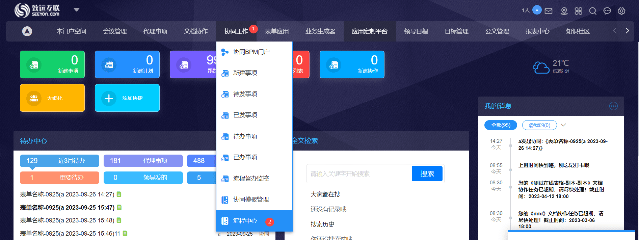Open the 本门户空间 tab
The image size is (639, 240).
click(x=71, y=31)
